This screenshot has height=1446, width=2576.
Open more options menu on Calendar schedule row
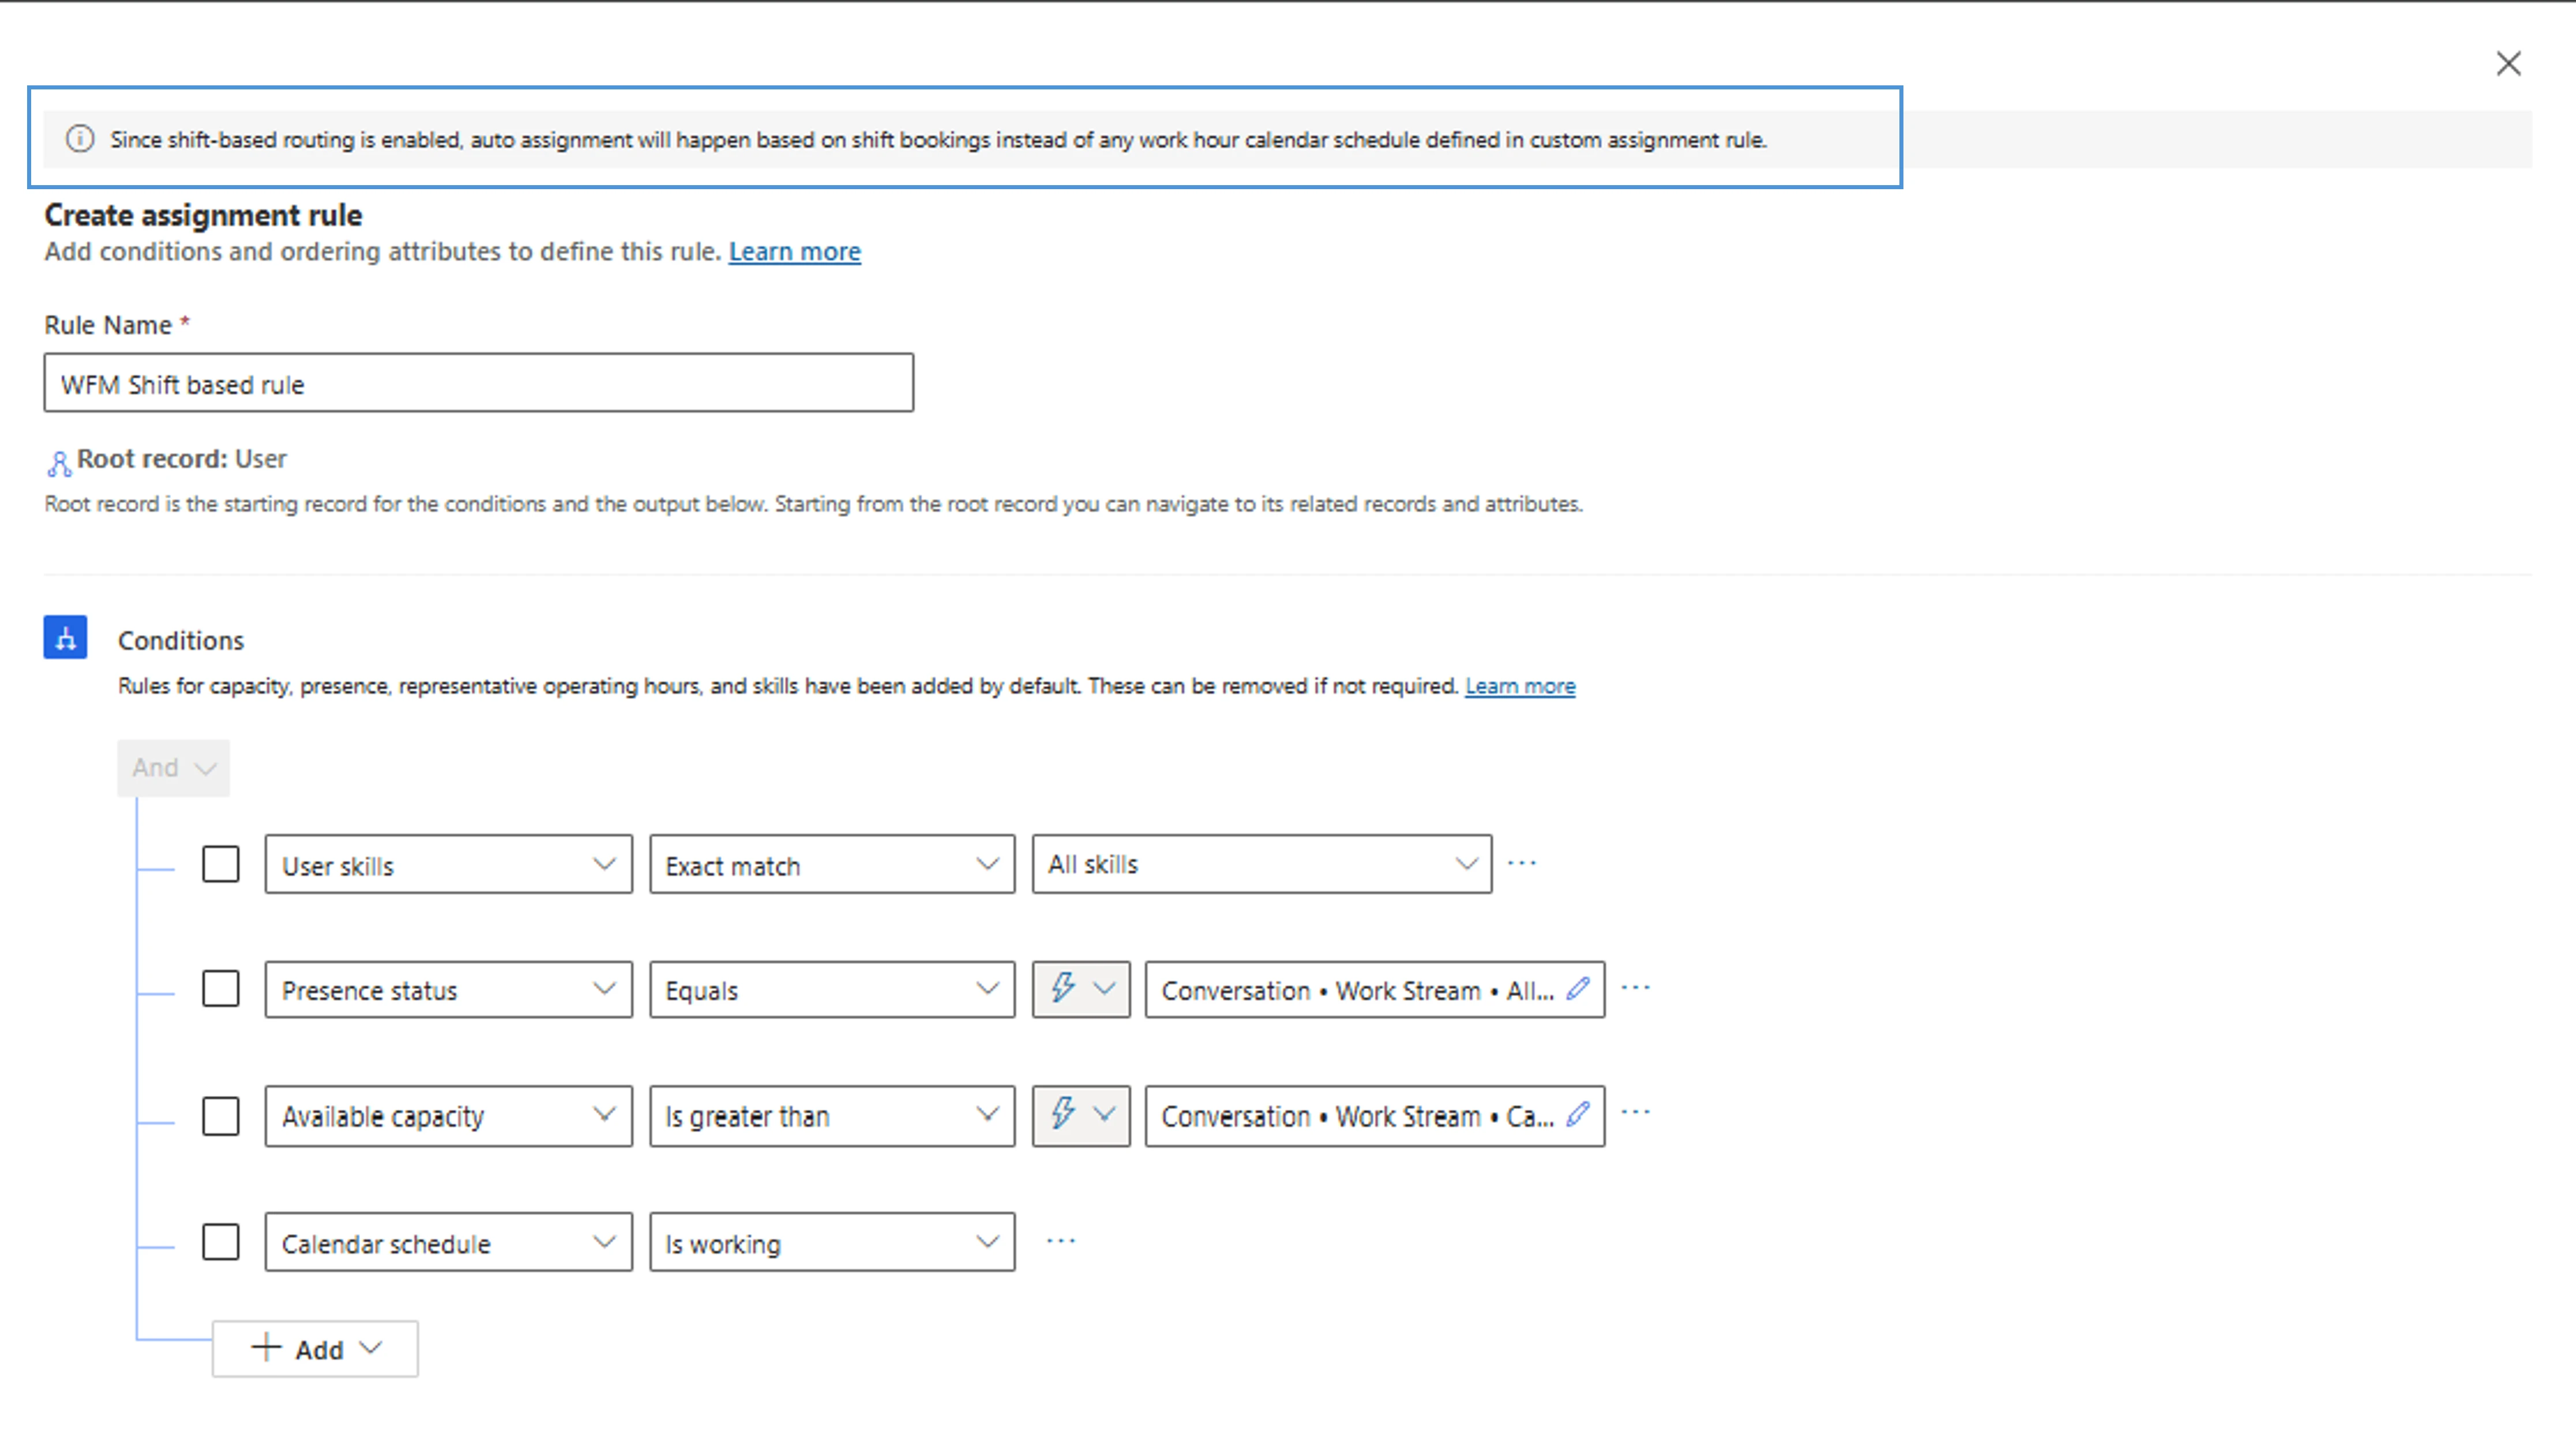(1060, 1239)
